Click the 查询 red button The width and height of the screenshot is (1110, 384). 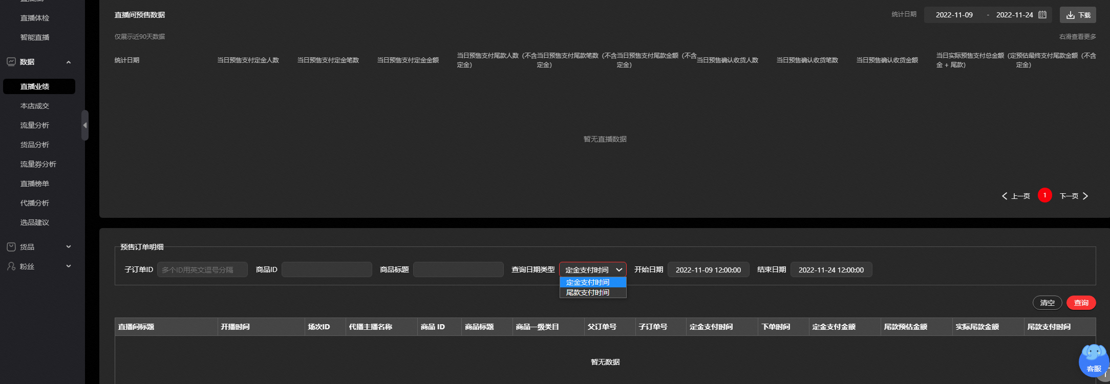pyautogui.click(x=1081, y=303)
